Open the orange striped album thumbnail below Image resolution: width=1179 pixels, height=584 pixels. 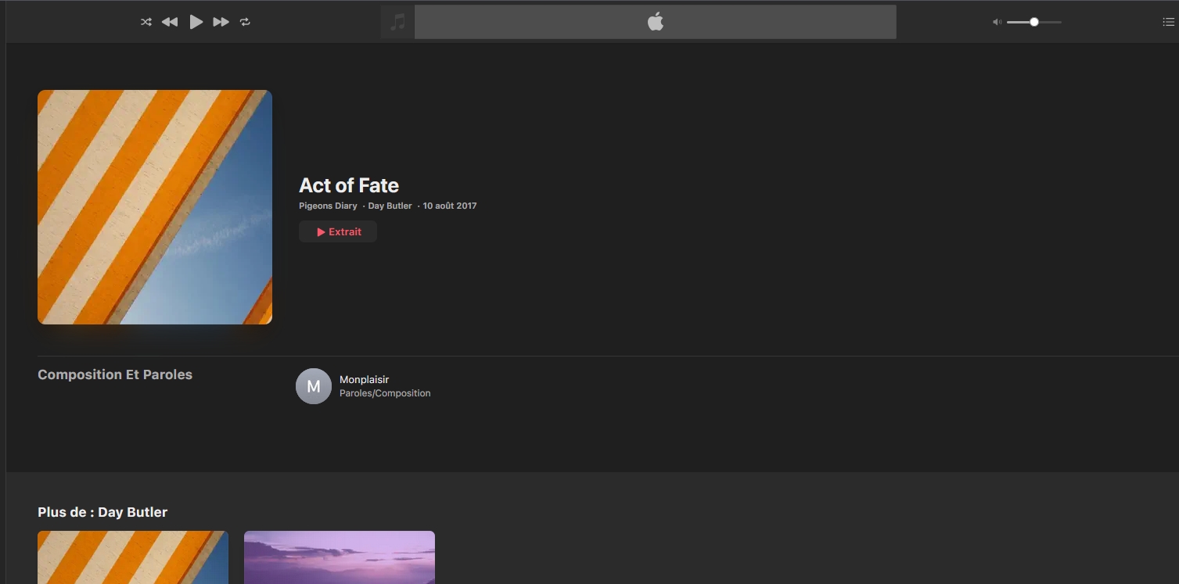[x=133, y=557]
